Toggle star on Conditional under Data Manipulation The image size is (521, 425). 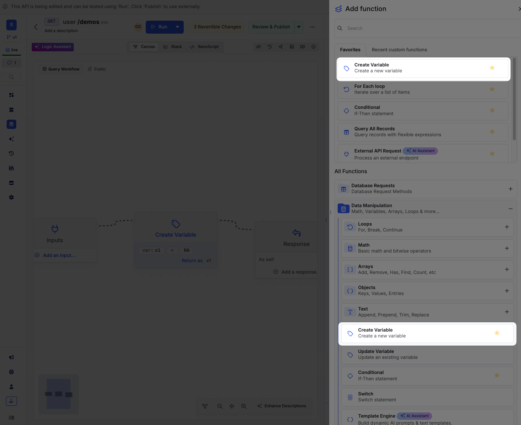point(497,376)
